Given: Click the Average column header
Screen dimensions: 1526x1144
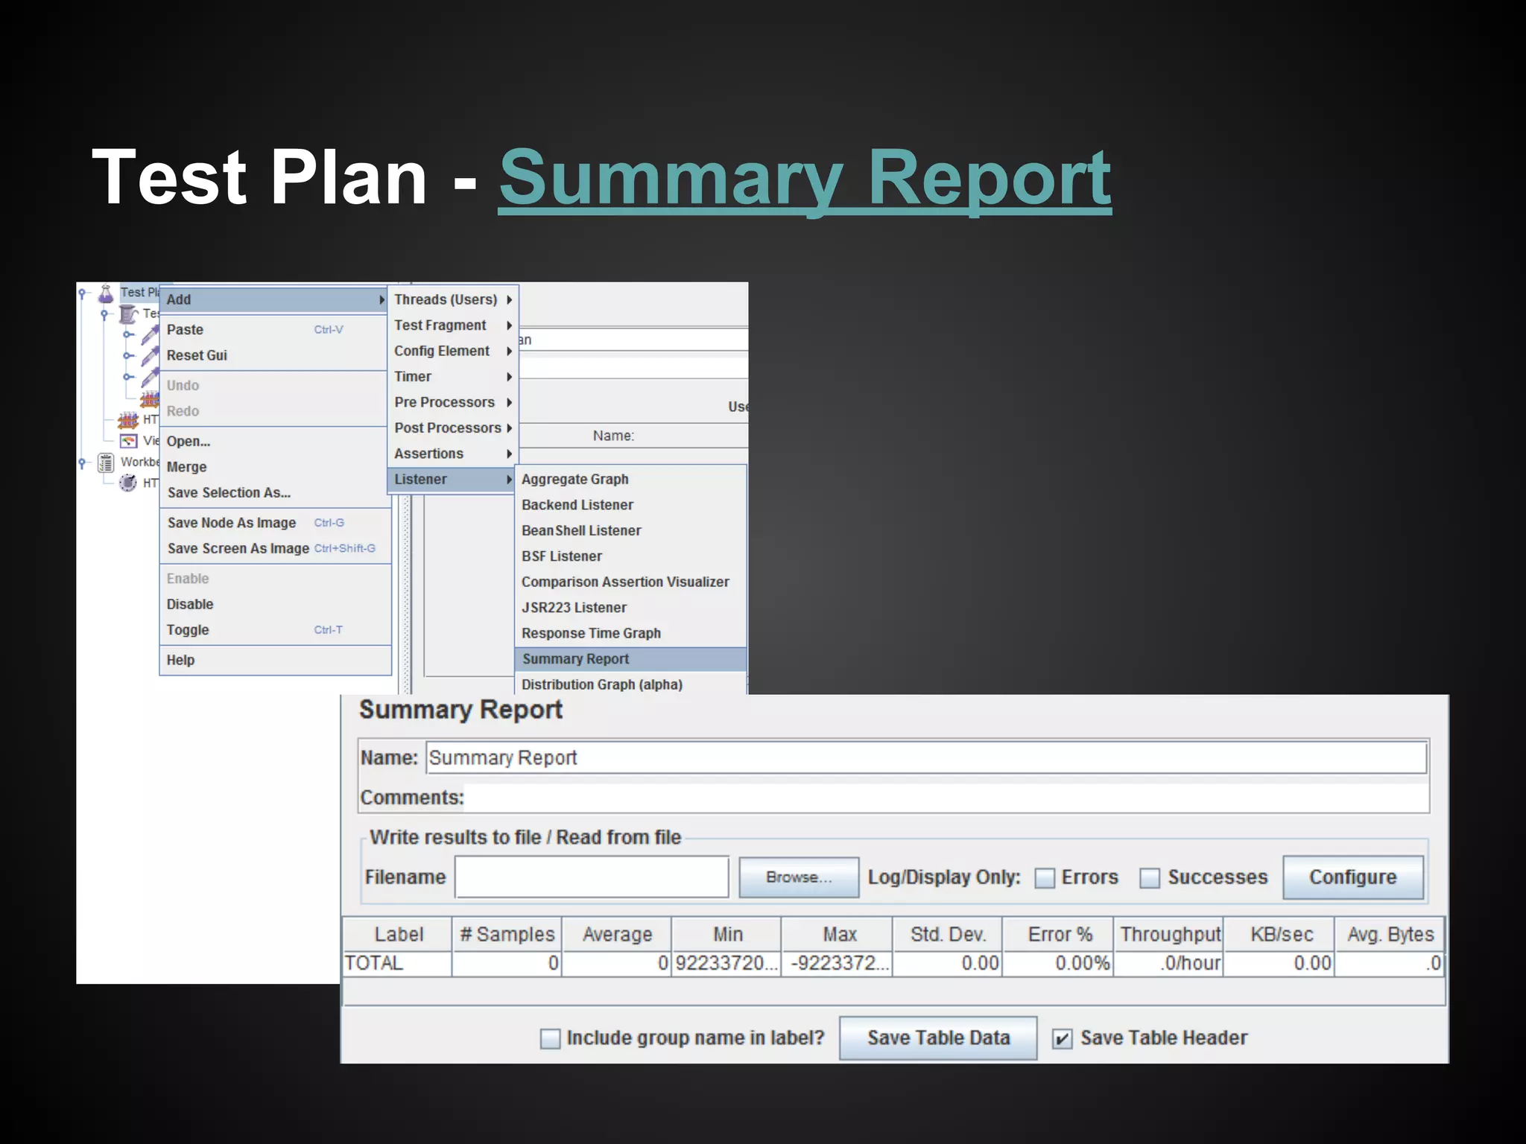Looking at the screenshot, I should (617, 934).
